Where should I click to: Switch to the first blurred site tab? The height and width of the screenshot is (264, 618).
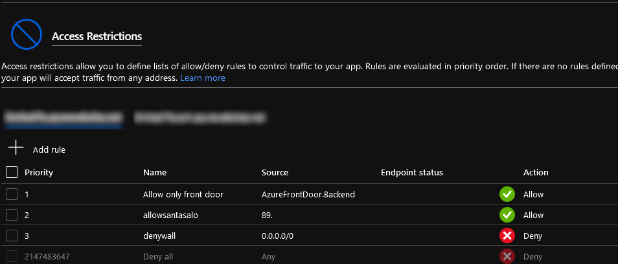[x=62, y=118]
